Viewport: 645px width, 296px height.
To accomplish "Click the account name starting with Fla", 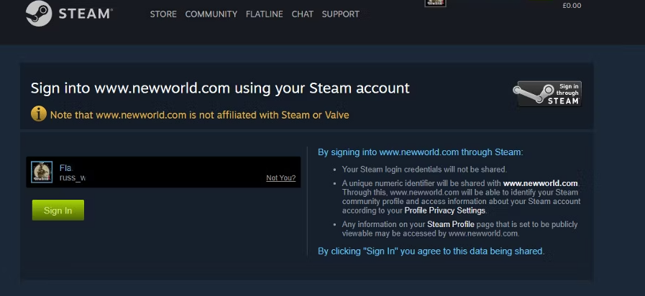I will click(66, 167).
